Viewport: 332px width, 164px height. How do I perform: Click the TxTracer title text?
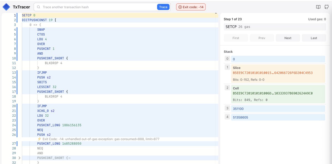coord(21,7)
